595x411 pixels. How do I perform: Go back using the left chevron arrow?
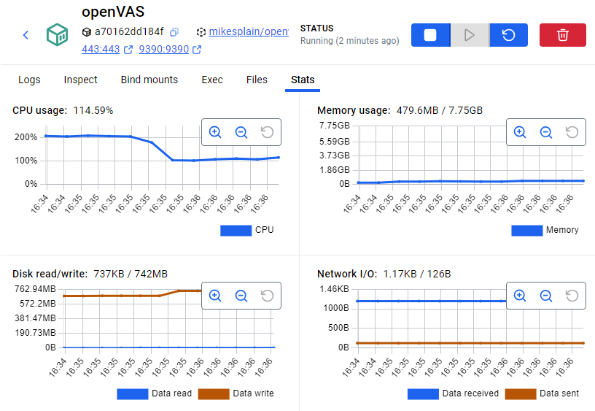click(26, 35)
